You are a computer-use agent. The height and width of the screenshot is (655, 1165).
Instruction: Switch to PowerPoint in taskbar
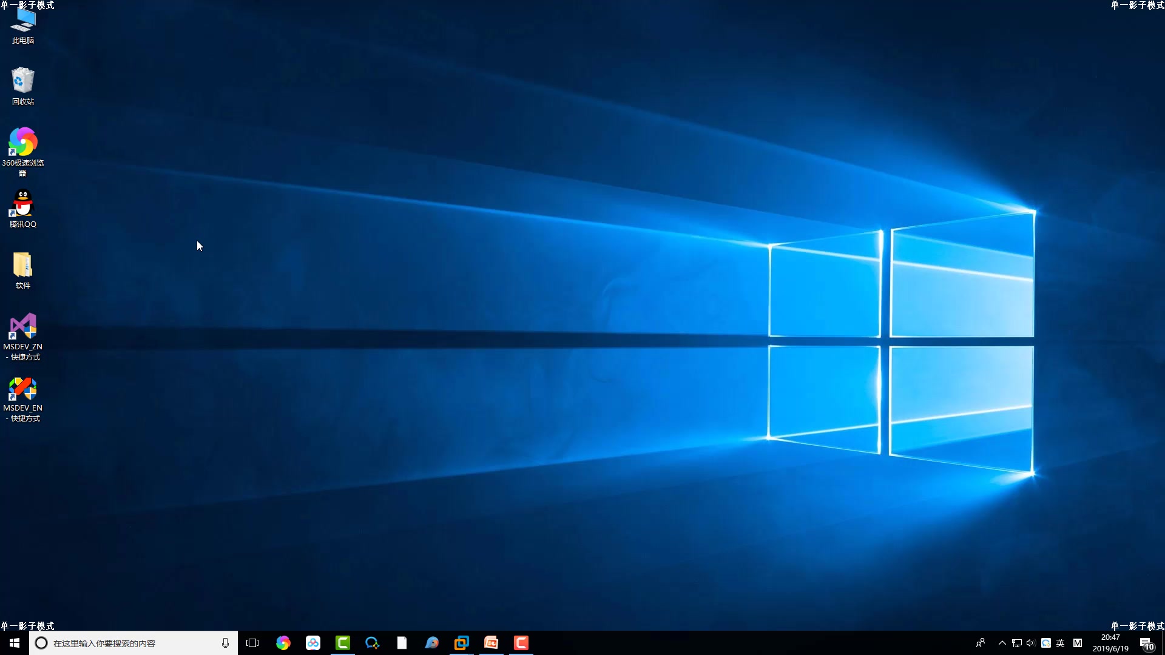click(x=491, y=643)
